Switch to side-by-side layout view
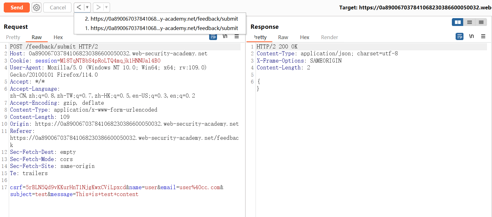Viewport: 492px width, 217px height. [x=458, y=22]
